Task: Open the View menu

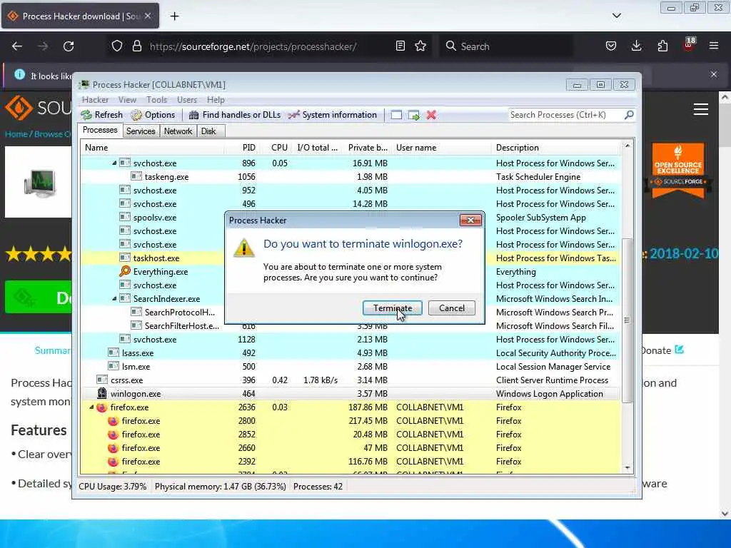Action: [x=127, y=100]
